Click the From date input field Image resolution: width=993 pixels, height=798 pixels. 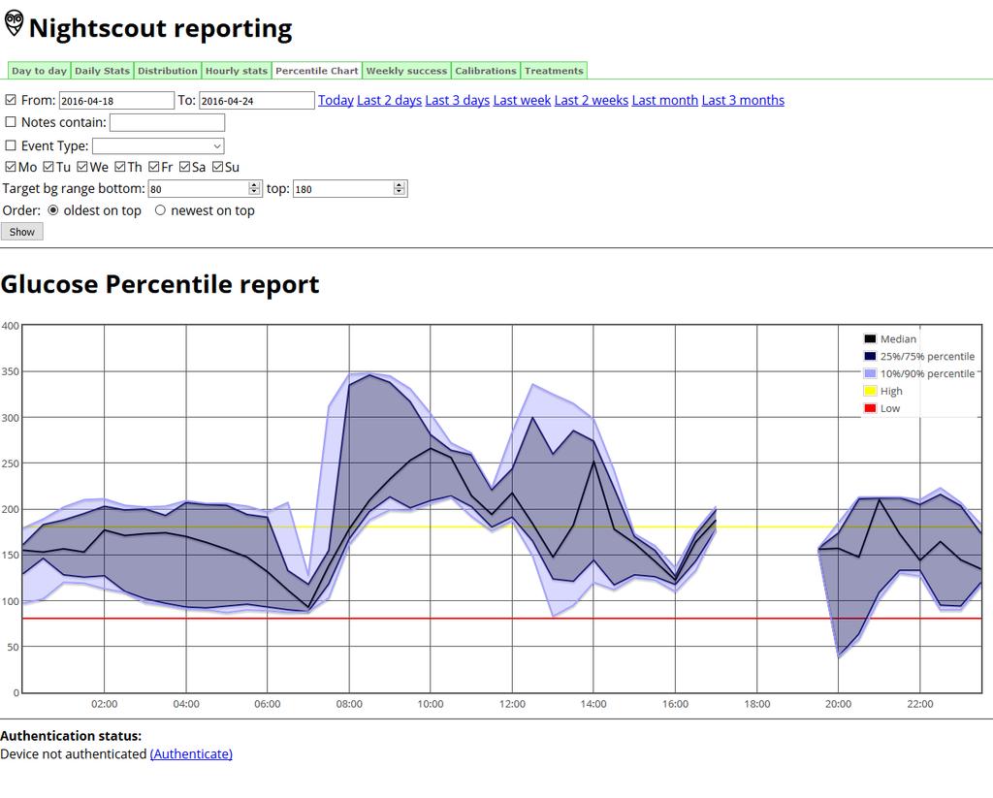click(x=116, y=101)
